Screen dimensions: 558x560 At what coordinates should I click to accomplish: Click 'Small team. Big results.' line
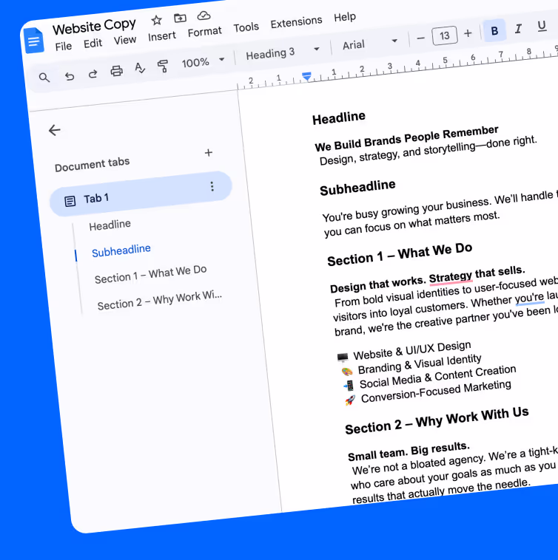coord(409,451)
